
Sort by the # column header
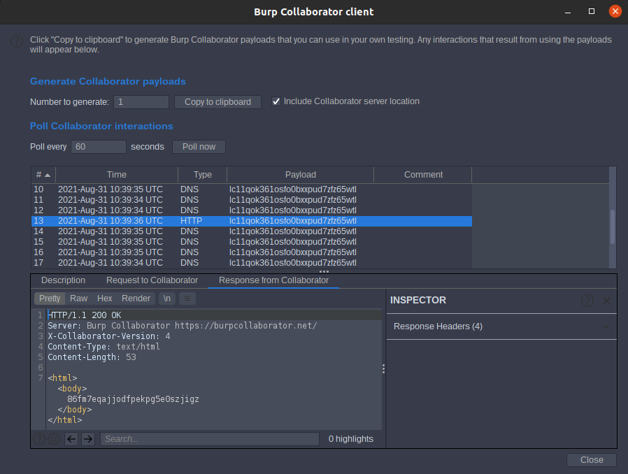(x=43, y=175)
